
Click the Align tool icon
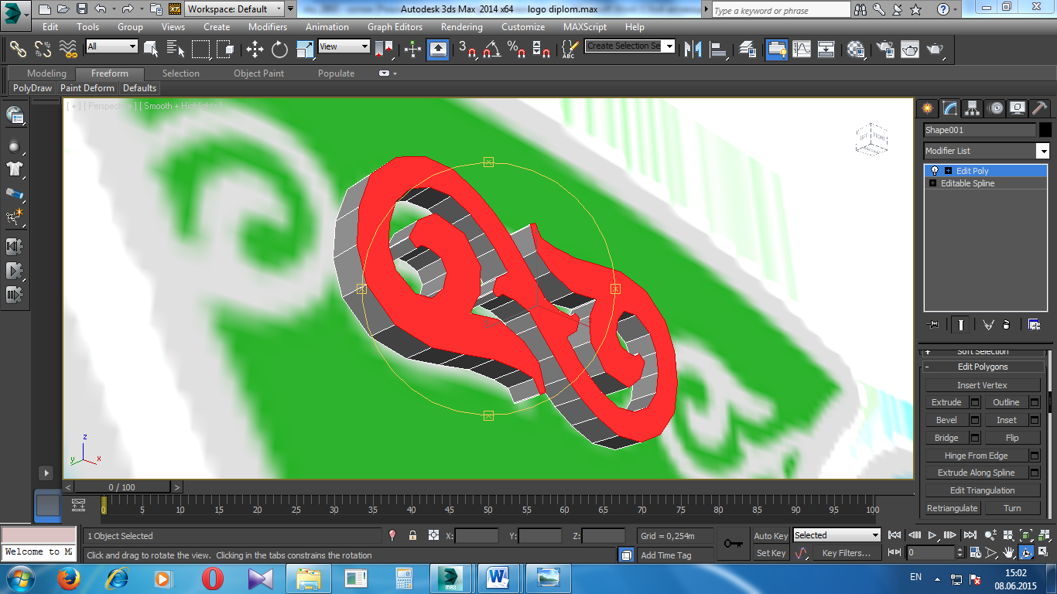click(719, 49)
